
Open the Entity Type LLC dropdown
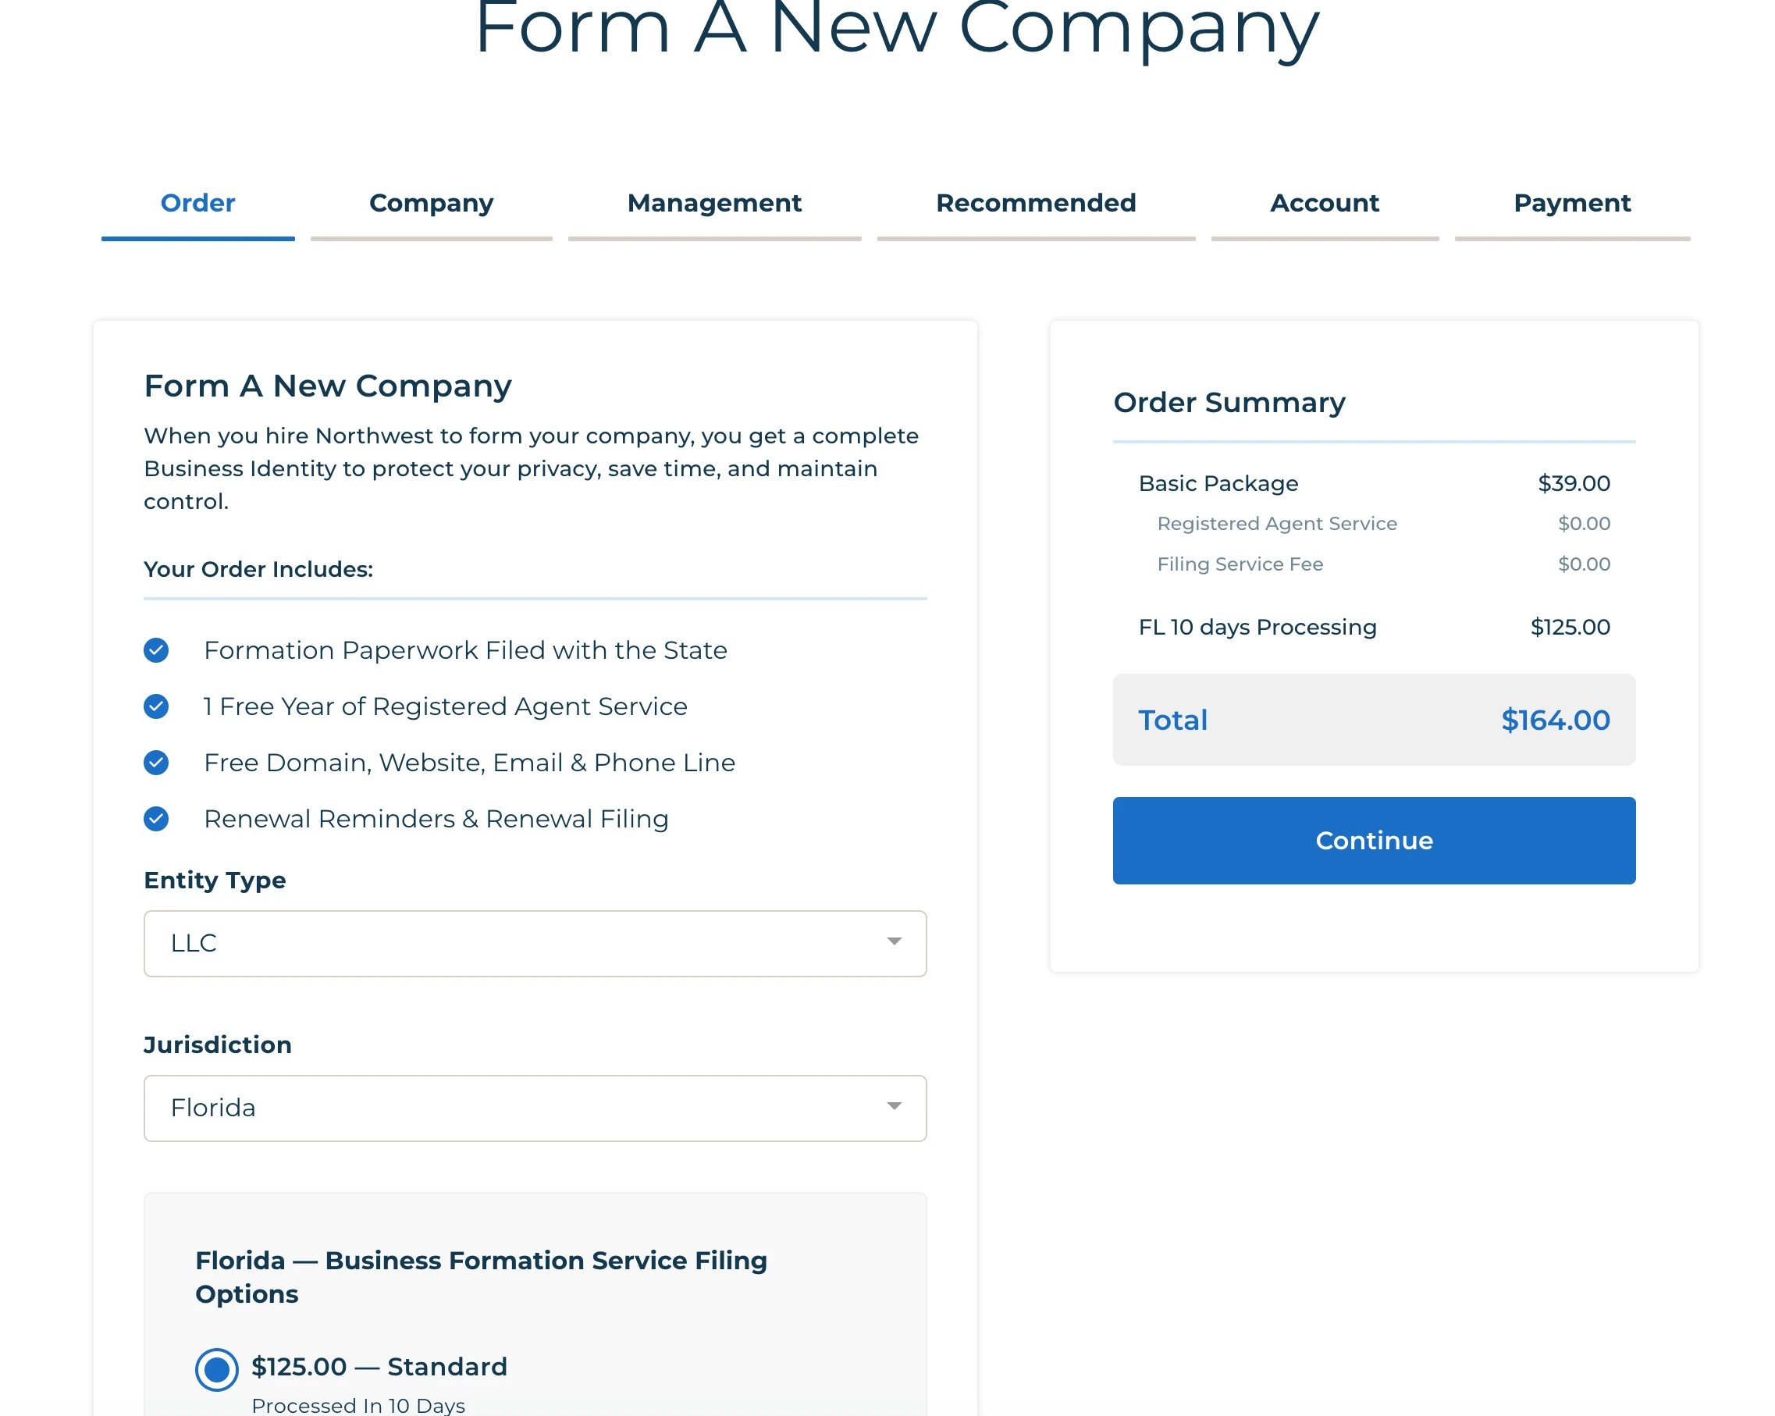(535, 943)
